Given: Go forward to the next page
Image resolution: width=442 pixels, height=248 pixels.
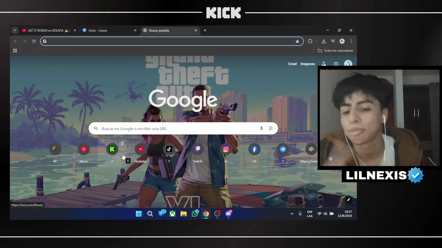Looking at the screenshot, I should [25, 41].
